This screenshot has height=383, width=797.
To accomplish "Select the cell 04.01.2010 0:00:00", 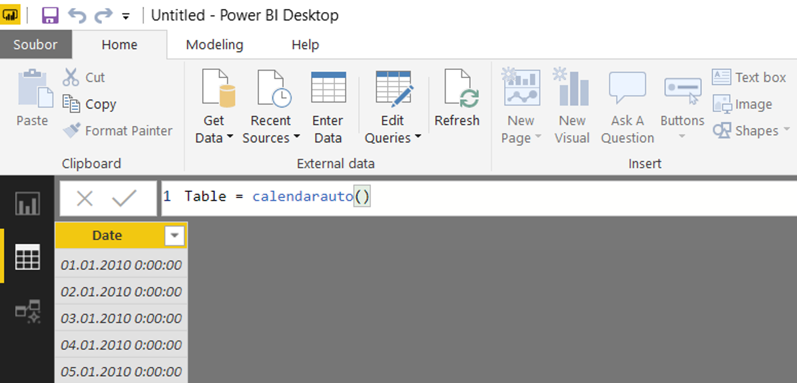I will coord(121,346).
